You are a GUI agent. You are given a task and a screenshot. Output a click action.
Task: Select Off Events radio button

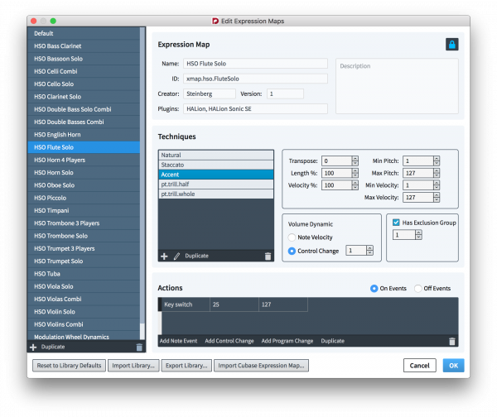coord(418,289)
